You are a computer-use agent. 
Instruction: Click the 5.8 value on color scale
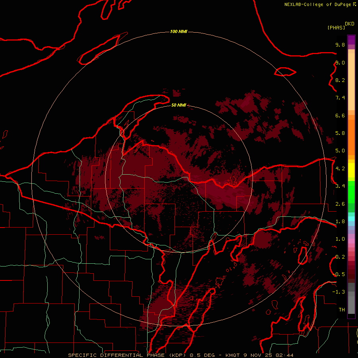pos(340,133)
